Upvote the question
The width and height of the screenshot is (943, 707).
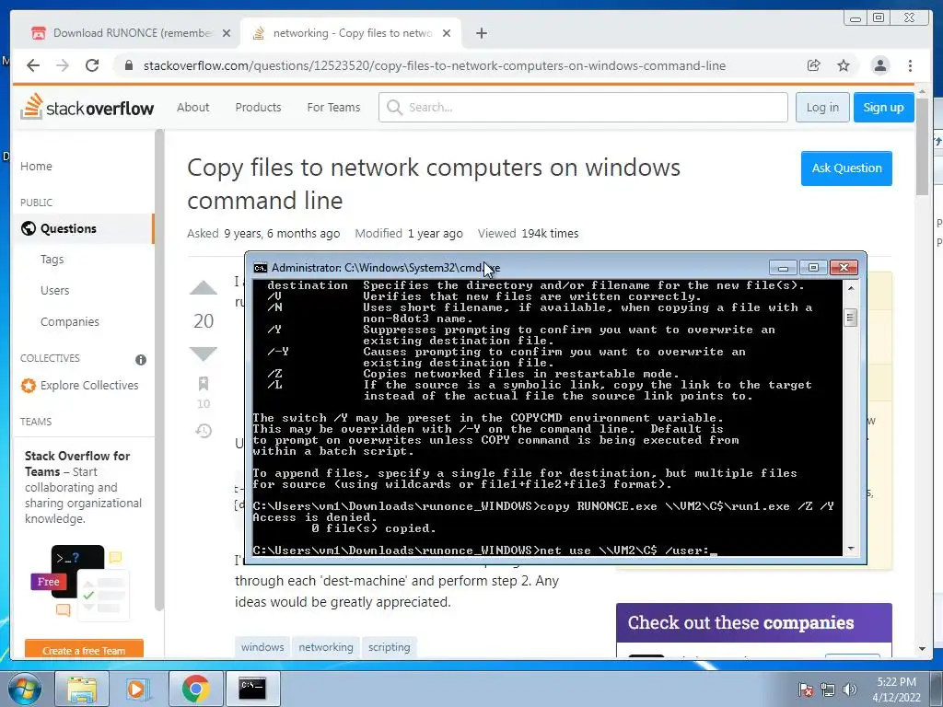(204, 288)
